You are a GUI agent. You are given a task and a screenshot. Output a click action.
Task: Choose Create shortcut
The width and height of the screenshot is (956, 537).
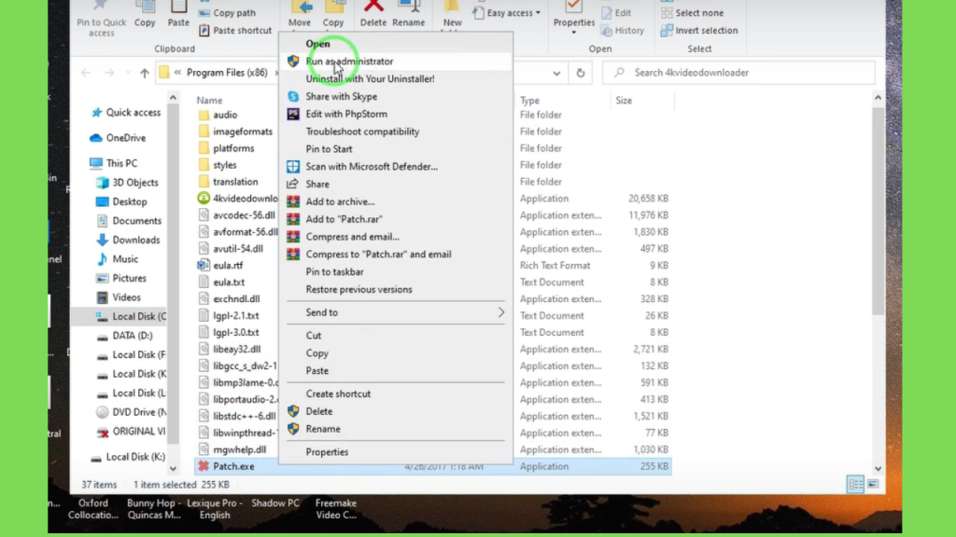[338, 394]
